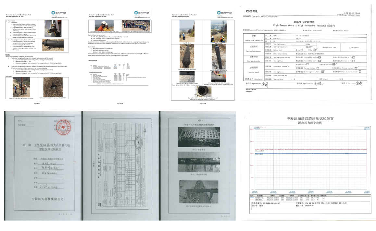This screenshot has height=231, width=376.
Task: Open photo of Gun #1 after shots fired
Action: [x=187, y=56]
